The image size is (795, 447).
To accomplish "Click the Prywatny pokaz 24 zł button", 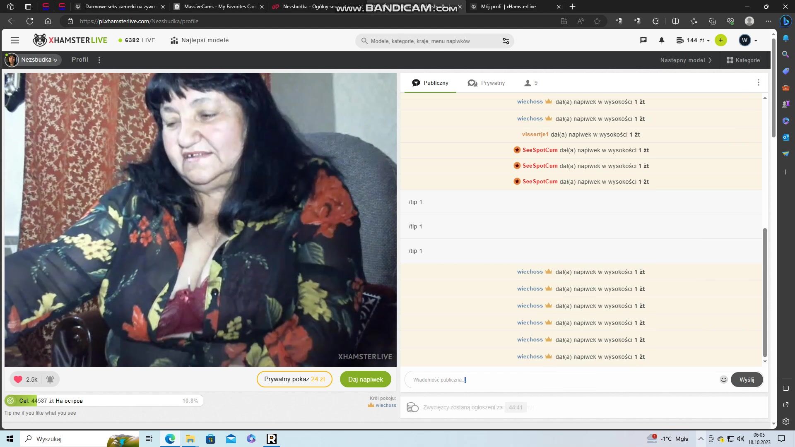I will coord(294,379).
